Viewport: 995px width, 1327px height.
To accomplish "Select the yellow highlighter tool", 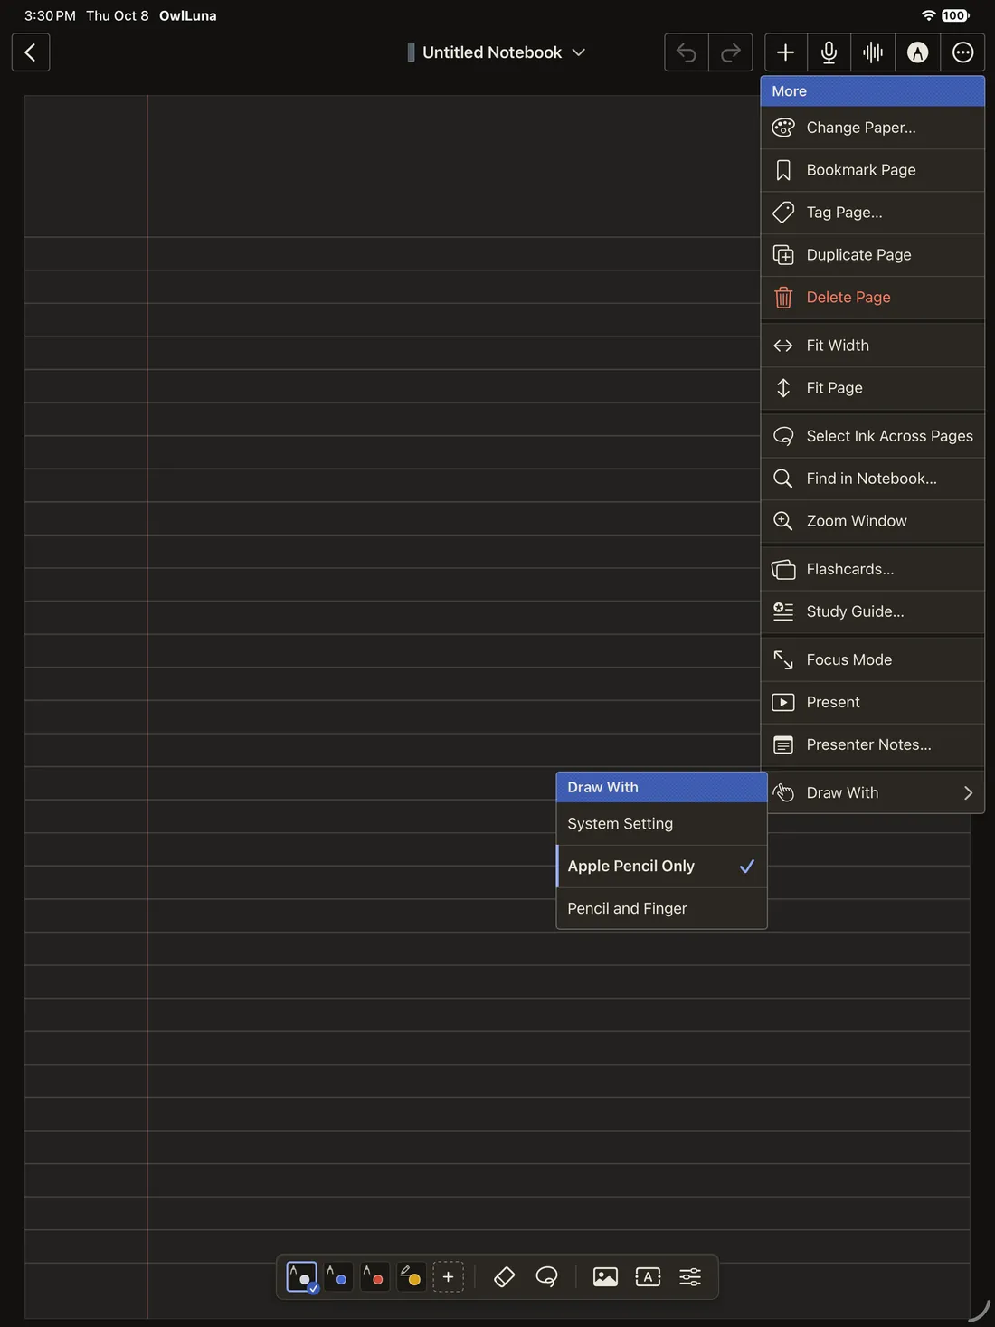I will click(x=411, y=1277).
